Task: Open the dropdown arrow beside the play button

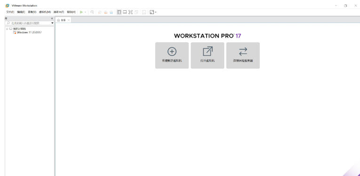Action: point(85,12)
